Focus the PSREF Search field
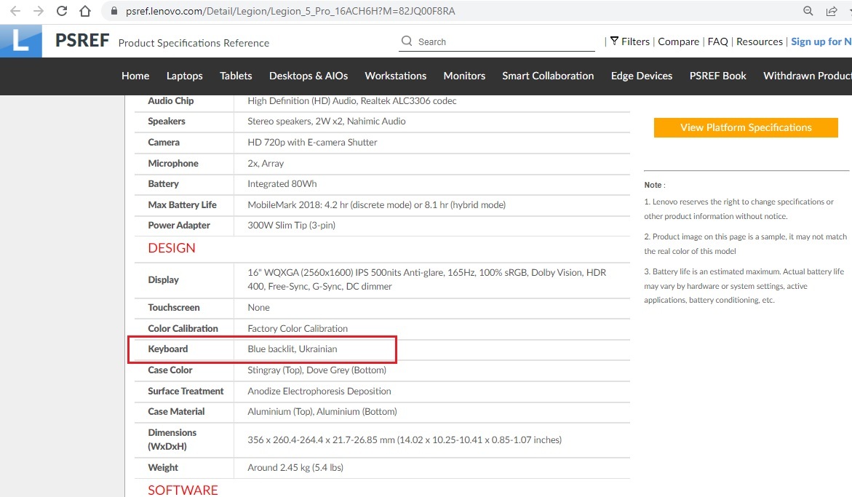Image resolution: width=852 pixels, height=497 pixels. click(497, 41)
